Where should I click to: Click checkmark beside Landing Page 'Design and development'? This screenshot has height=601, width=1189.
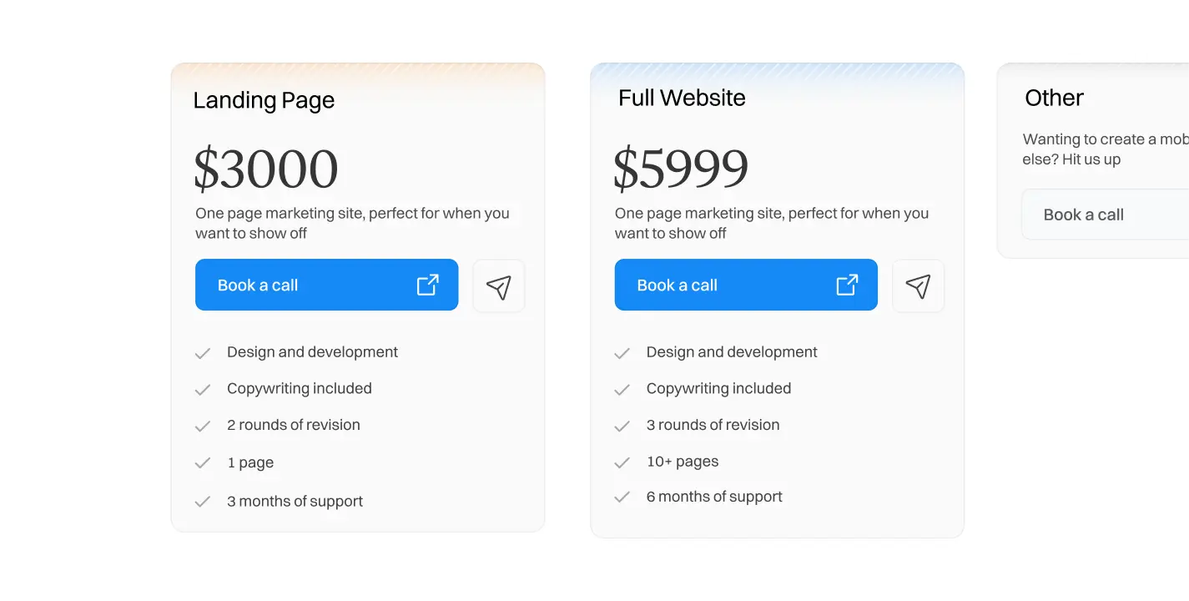(x=203, y=353)
